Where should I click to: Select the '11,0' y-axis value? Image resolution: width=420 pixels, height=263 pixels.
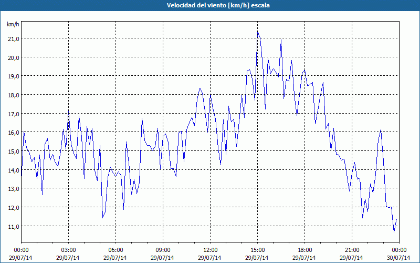[14, 226]
